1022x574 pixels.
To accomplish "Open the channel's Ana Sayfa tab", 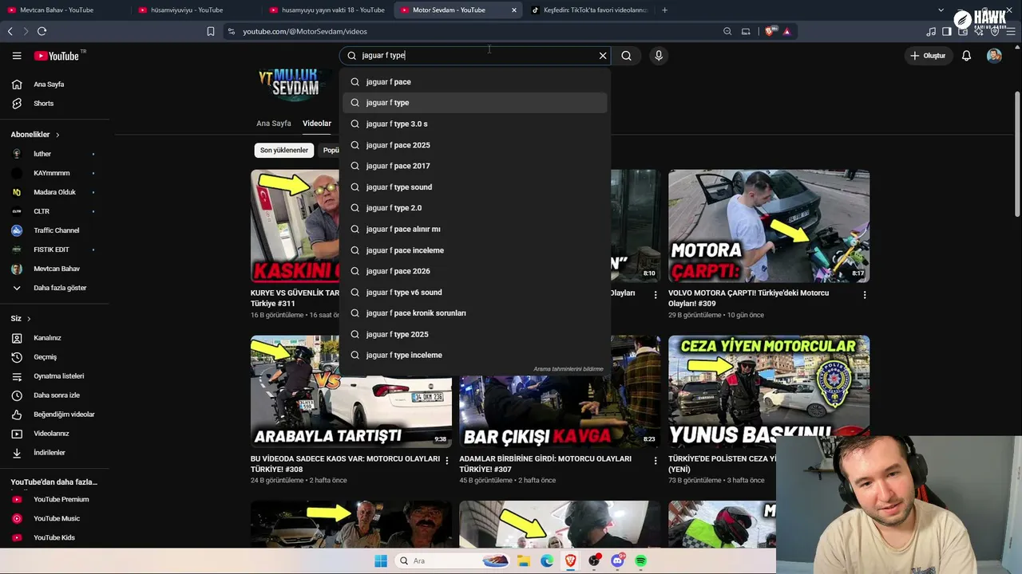I will pyautogui.click(x=274, y=124).
